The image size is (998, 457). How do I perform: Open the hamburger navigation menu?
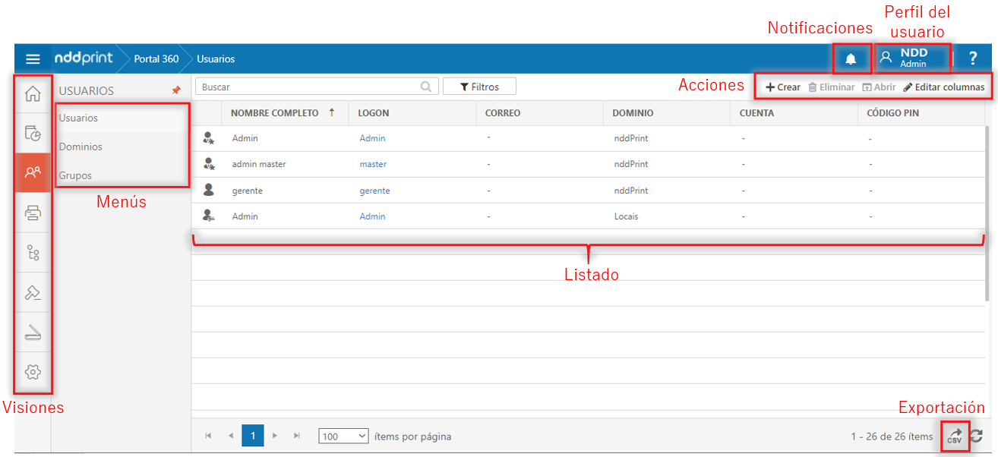coord(33,59)
